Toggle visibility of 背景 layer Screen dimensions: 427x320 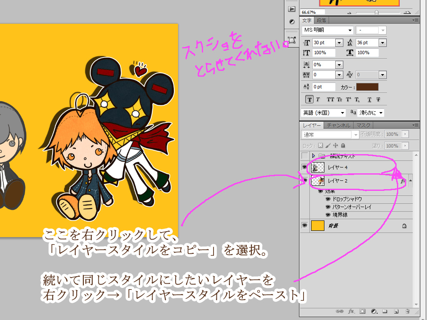pos(305,225)
